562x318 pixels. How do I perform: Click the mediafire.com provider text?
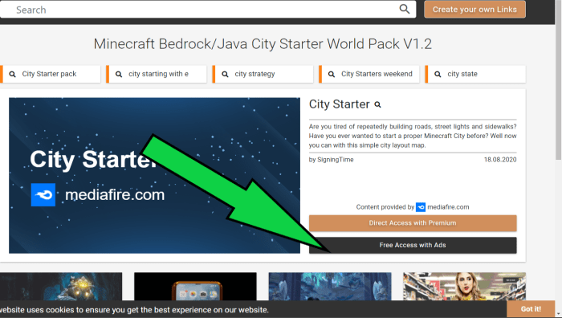click(x=448, y=207)
